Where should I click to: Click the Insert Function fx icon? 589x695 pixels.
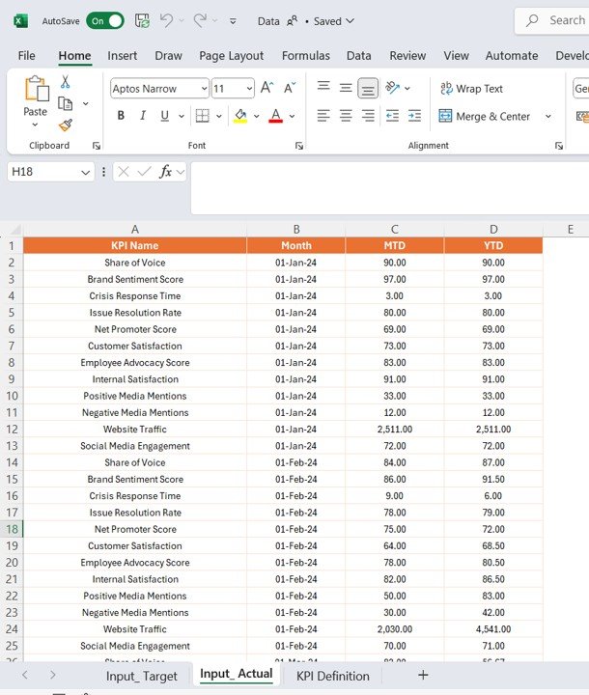[x=167, y=172]
